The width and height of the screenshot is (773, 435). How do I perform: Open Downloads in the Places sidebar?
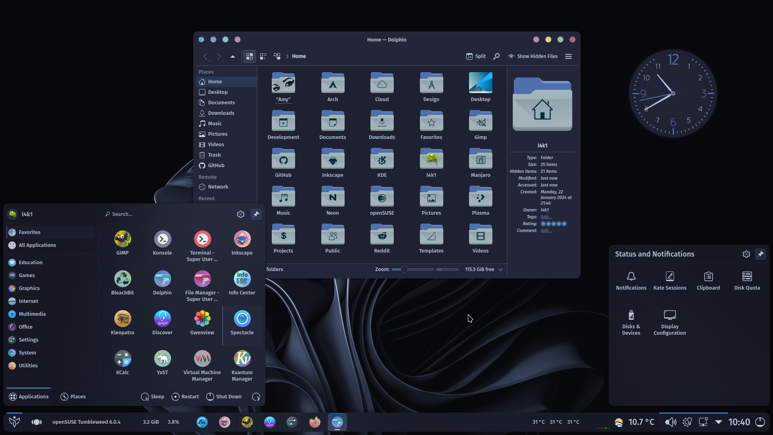226,113
